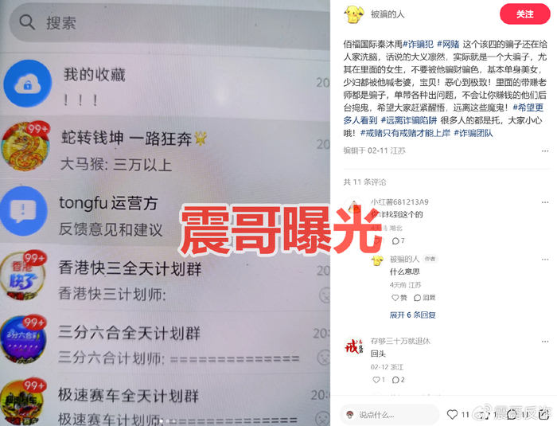
Task: Open replies bubble showing 2 on 回头 comment
Action: click(x=398, y=380)
